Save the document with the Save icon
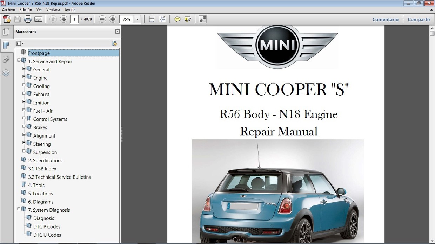Image resolution: width=435 pixels, height=244 pixels. [x=17, y=19]
